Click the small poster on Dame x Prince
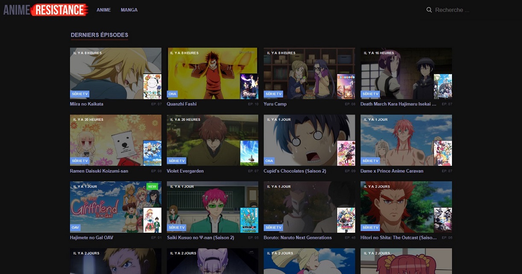 pos(443,153)
